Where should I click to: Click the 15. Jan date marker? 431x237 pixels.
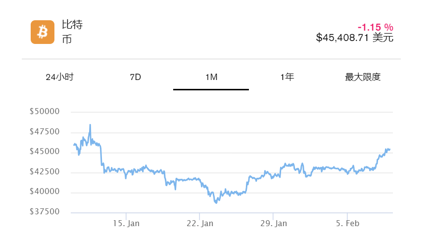pos(126,224)
